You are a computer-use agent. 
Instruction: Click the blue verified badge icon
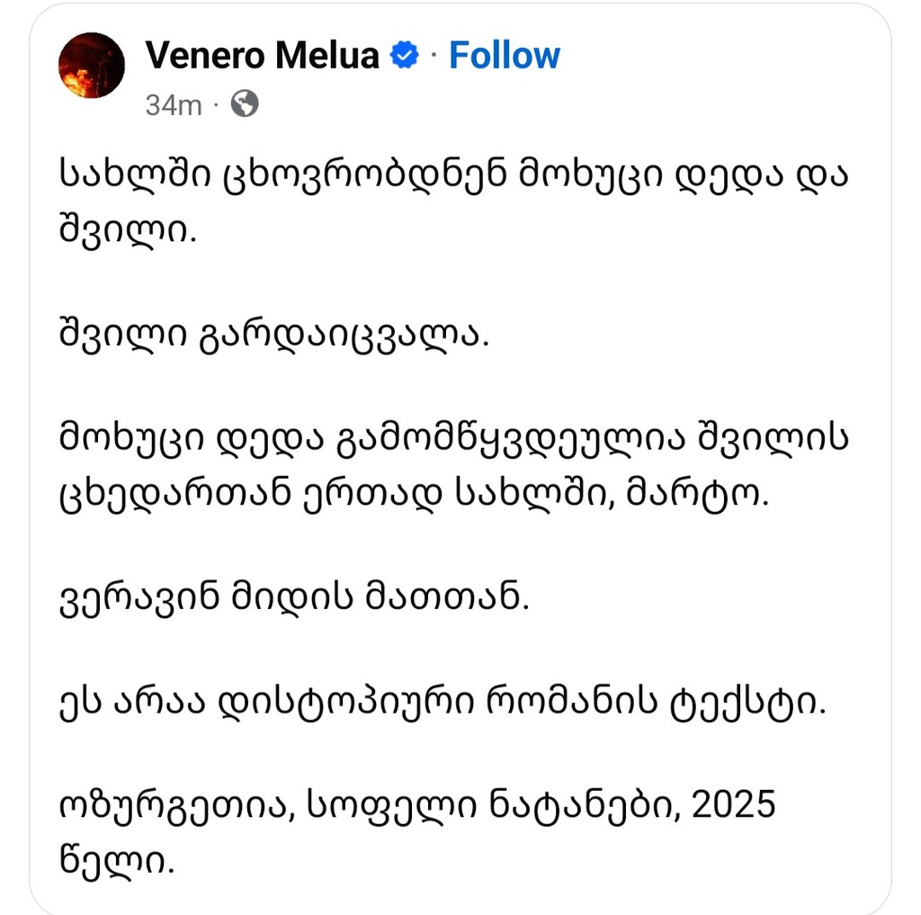[x=405, y=55]
